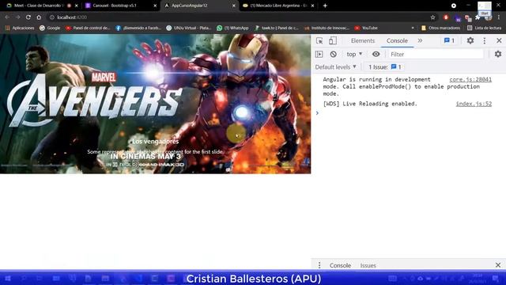Viewport: 506px width, 285px height.
Task: Click the Avengers carousel slide image
Action: coord(155,104)
